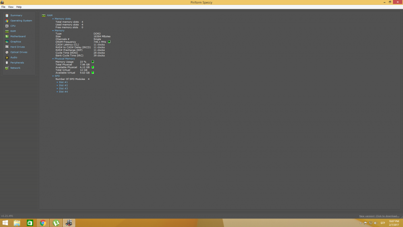Click the Speccy taskbar icon
The width and height of the screenshot is (403, 227).
pos(69,223)
